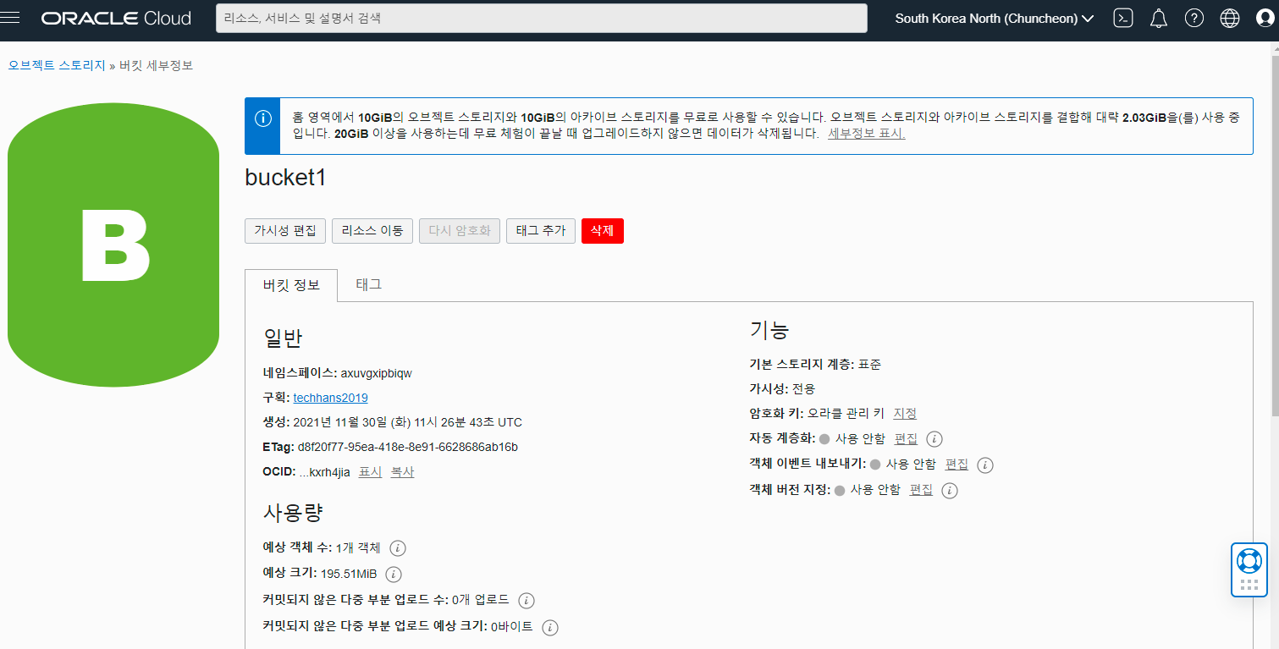Viewport: 1279px width, 649px height.
Task: Click the 기본 스토리지 계층: 표준 text
Action: pos(816,365)
